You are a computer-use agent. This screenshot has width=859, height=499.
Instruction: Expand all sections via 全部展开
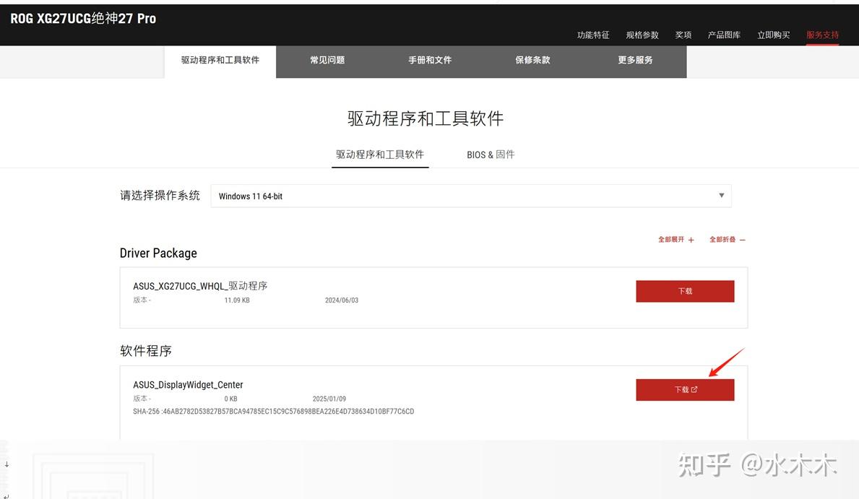[670, 239]
